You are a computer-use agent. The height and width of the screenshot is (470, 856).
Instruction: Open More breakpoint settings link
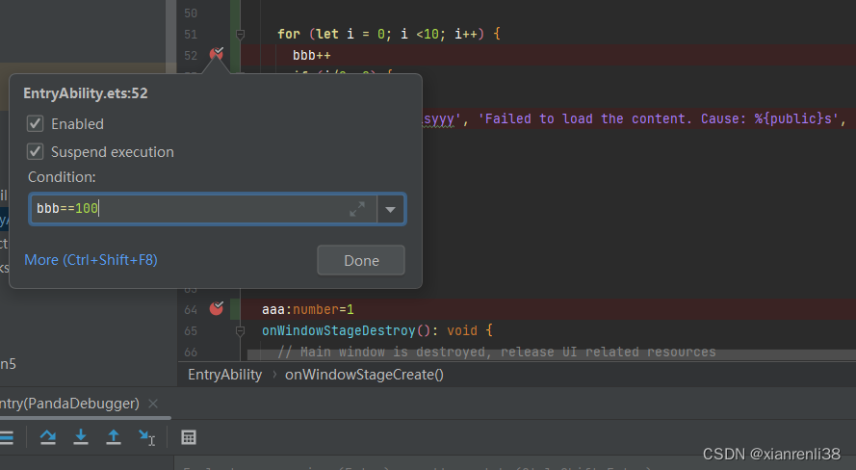91,260
